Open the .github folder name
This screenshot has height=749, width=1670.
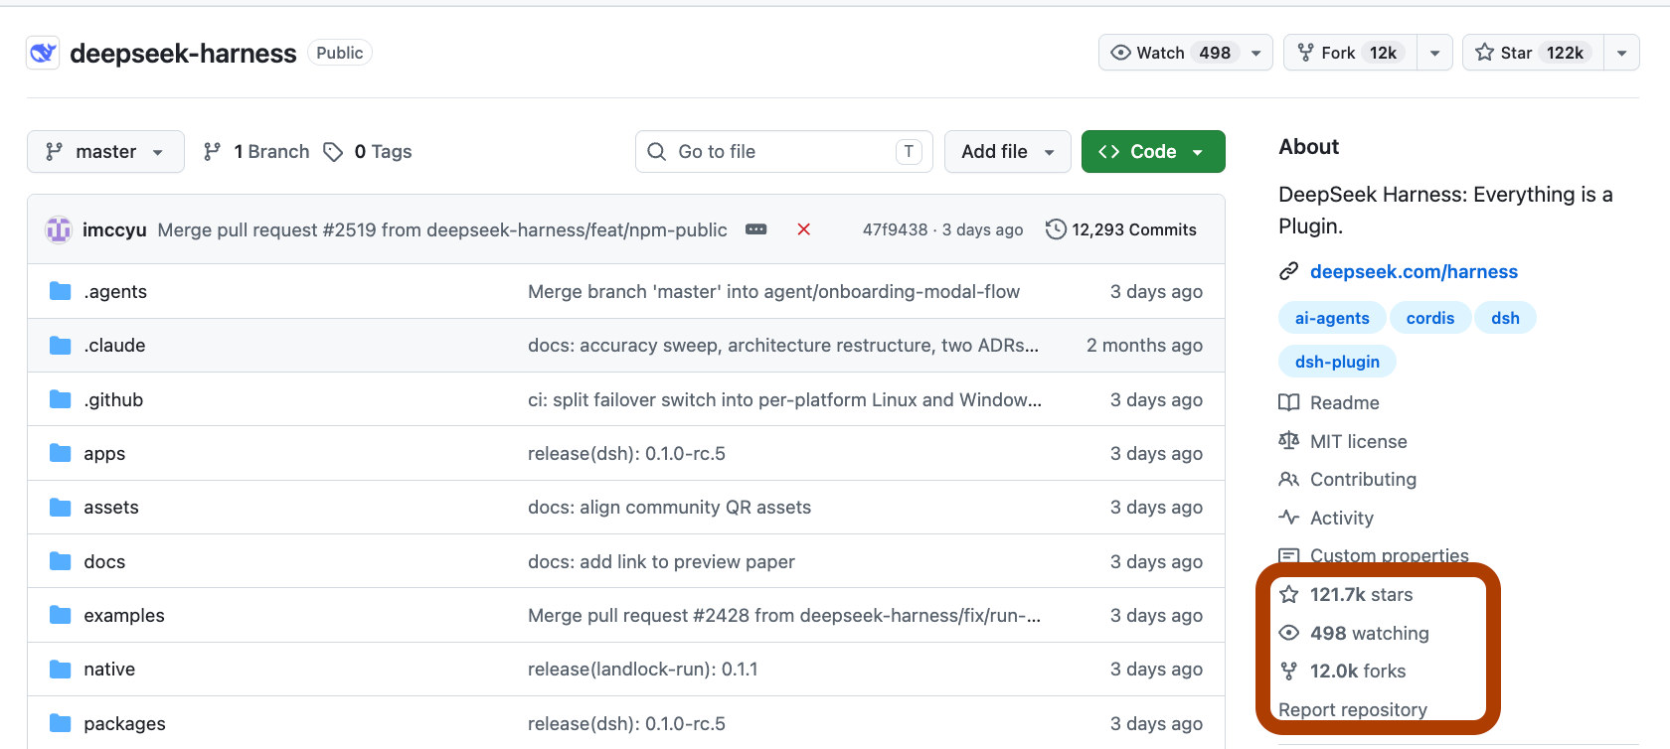click(113, 399)
